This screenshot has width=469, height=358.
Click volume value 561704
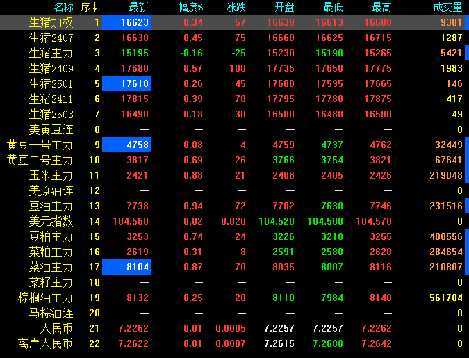point(446,298)
